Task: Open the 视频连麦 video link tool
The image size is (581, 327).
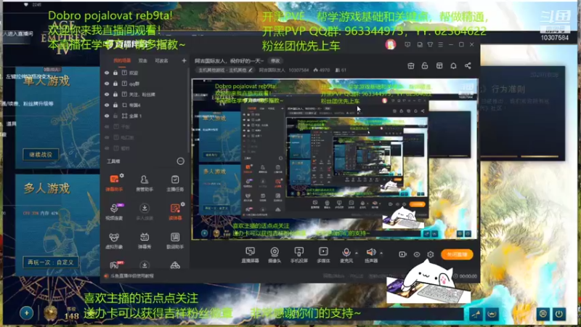Action: pyautogui.click(x=114, y=211)
